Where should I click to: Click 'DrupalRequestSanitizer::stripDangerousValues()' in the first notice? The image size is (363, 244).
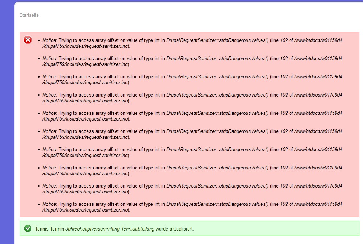217,40
